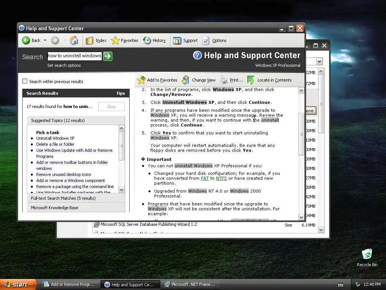Open the Options checklist icon
This screenshot has height=290, width=386.
click(x=206, y=40)
